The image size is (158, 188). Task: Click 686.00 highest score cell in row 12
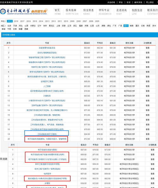click(x=87, y=100)
